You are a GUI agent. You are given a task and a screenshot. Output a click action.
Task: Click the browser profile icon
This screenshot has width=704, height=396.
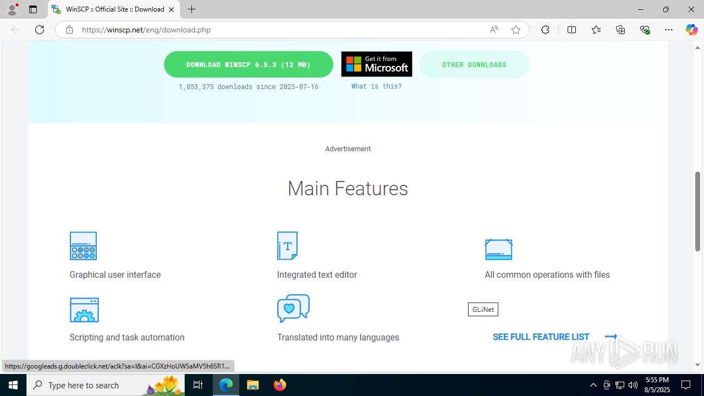[12, 9]
